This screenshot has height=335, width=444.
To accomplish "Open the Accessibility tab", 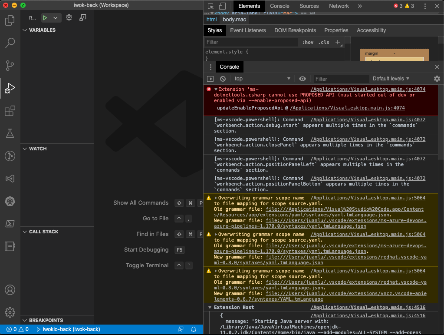I will 371,30.
